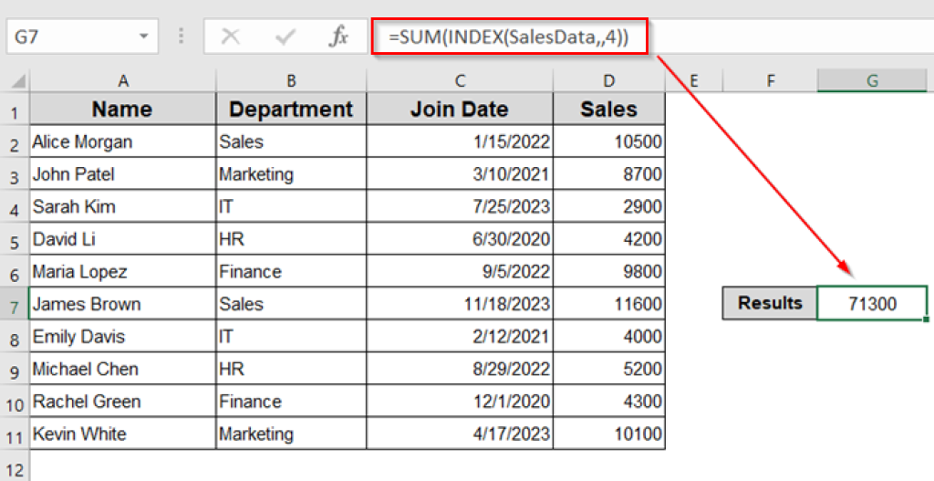The height and width of the screenshot is (481, 934).
Task: Click the Department header cell
Action: pyautogui.click(x=291, y=110)
